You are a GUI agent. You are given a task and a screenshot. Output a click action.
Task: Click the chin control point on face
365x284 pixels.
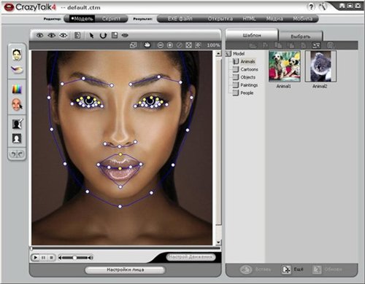(120, 206)
